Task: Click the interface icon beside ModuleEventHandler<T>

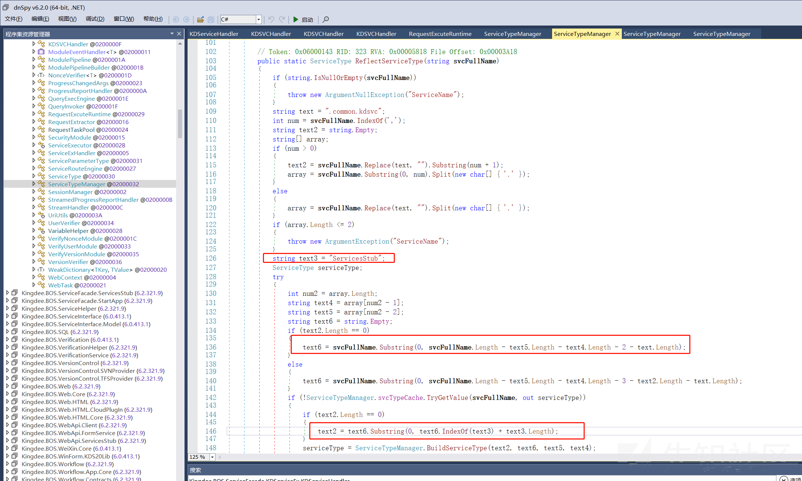Action: click(42, 52)
